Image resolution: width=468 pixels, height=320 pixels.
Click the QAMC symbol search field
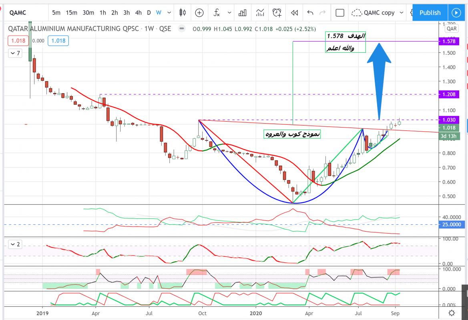click(24, 13)
